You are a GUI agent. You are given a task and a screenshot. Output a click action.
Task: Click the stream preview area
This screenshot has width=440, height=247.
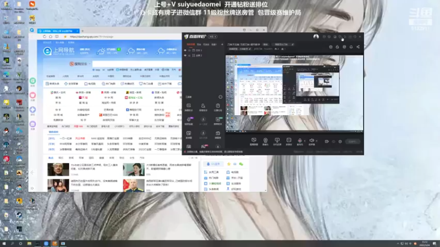tap(294, 93)
